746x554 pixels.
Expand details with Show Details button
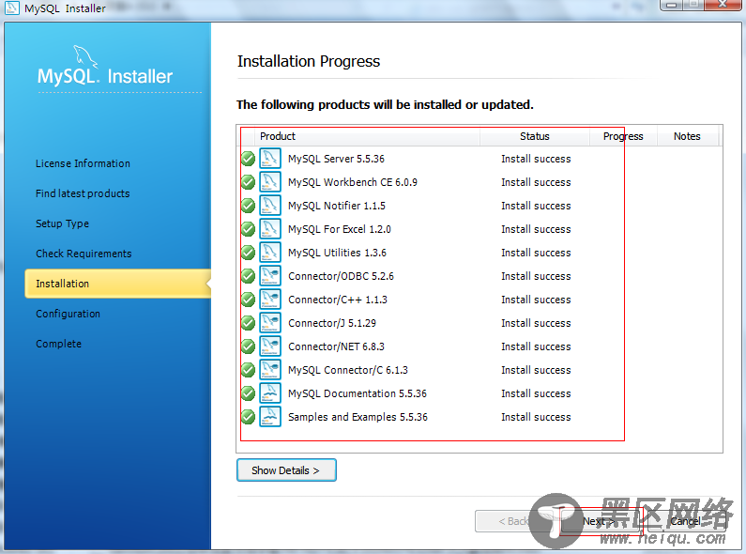(286, 470)
